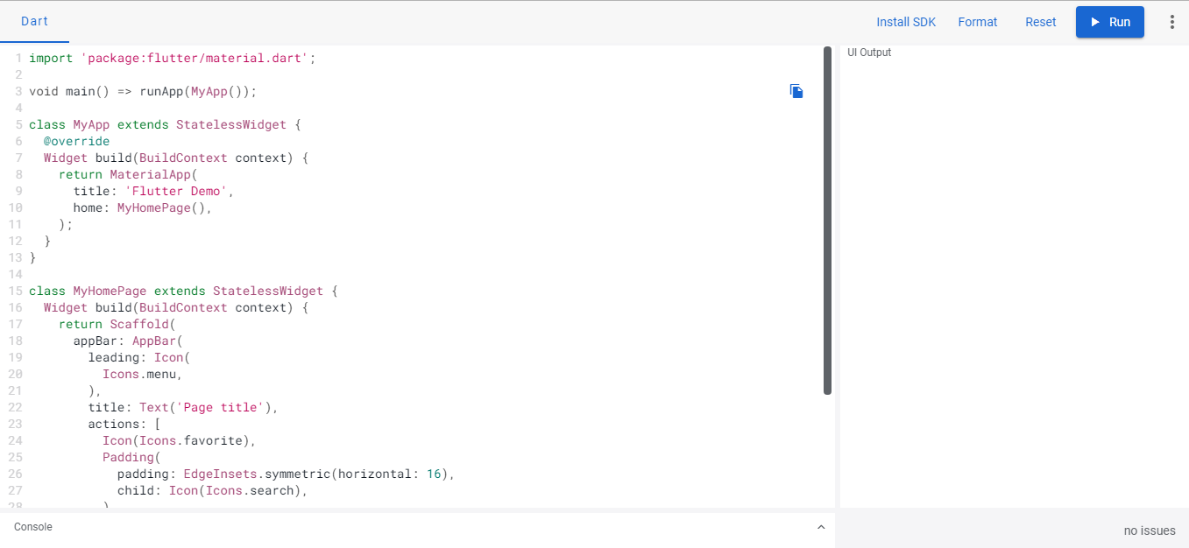Click the @override annotation

coord(77,141)
